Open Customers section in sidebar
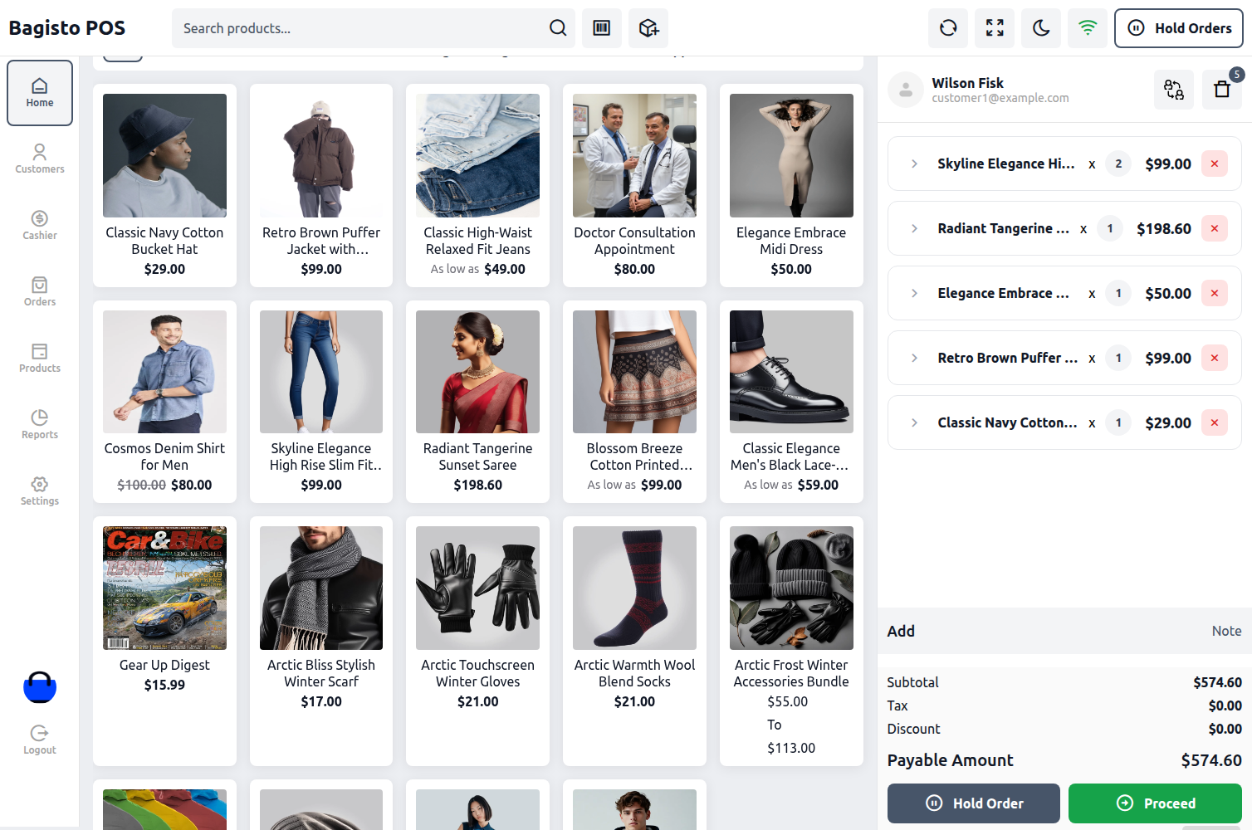Image resolution: width=1252 pixels, height=830 pixels. [x=40, y=159]
